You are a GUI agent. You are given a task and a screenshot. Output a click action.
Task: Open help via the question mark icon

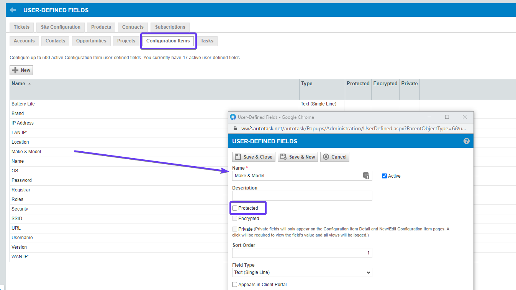point(466,141)
